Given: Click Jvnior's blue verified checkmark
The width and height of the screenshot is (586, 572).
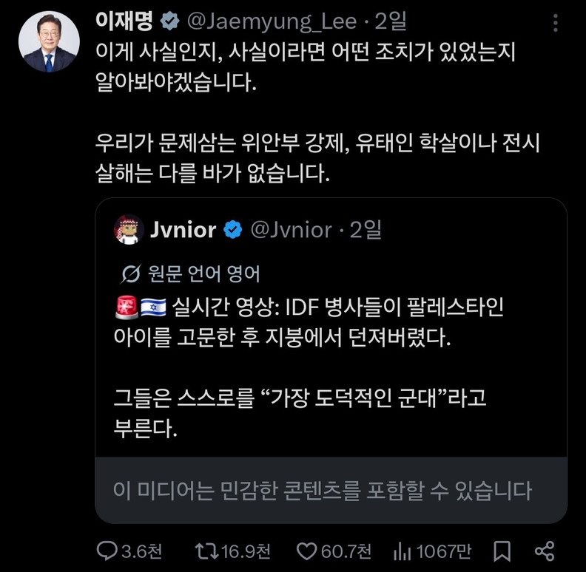Looking at the screenshot, I should pos(233,230).
